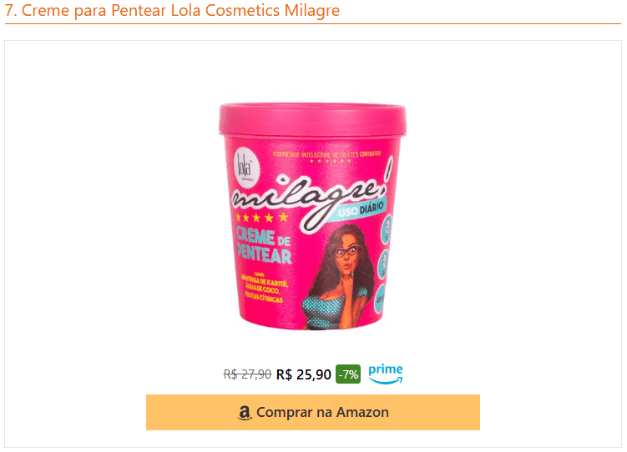Click the top circular seal on jar's right side
The width and height of the screenshot is (627, 452).
point(387,229)
